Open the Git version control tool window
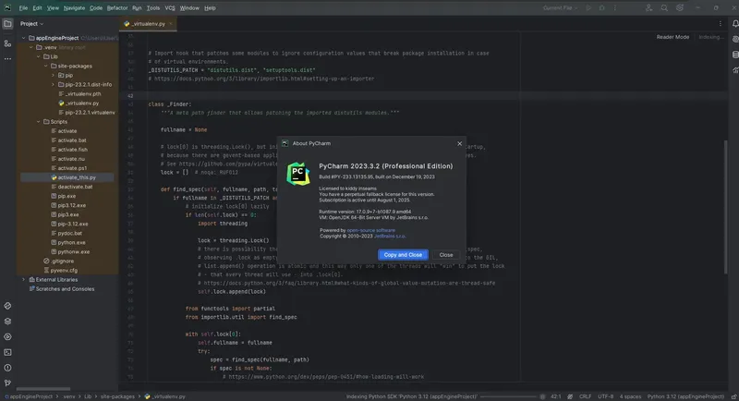This screenshot has height=401, width=739. (7, 383)
